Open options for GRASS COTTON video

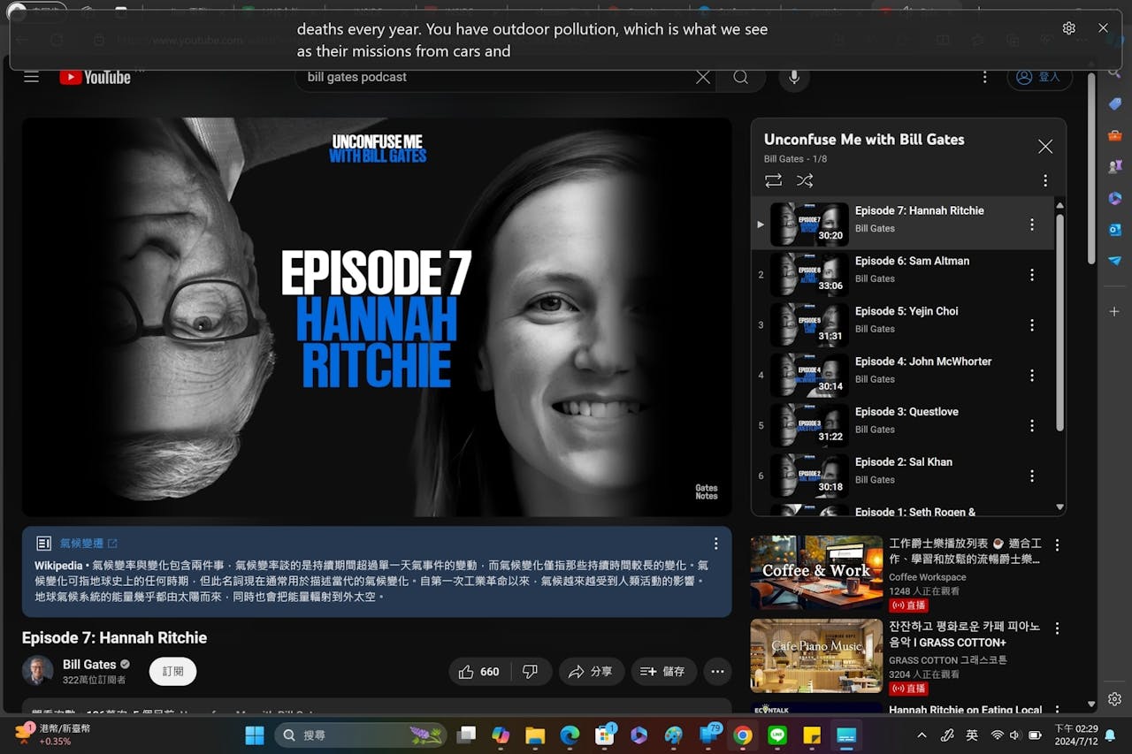pyautogui.click(x=1057, y=628)
